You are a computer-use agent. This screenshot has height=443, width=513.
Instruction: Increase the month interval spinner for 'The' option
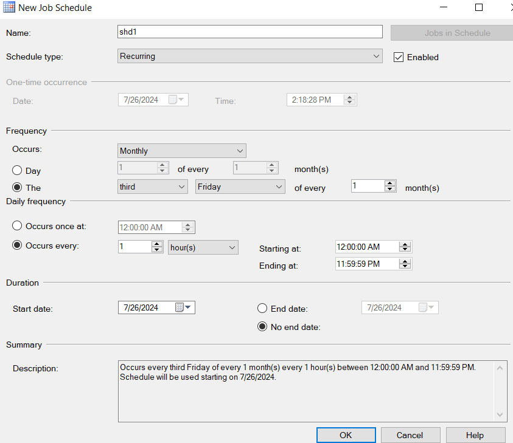click(x=389, y=184)
